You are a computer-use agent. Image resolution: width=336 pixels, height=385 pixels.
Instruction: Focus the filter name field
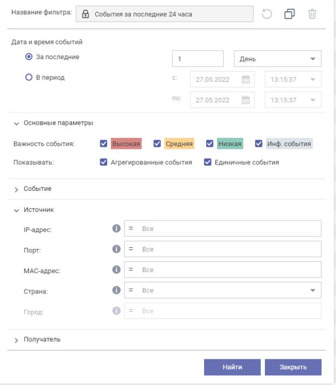click(164, 14)
